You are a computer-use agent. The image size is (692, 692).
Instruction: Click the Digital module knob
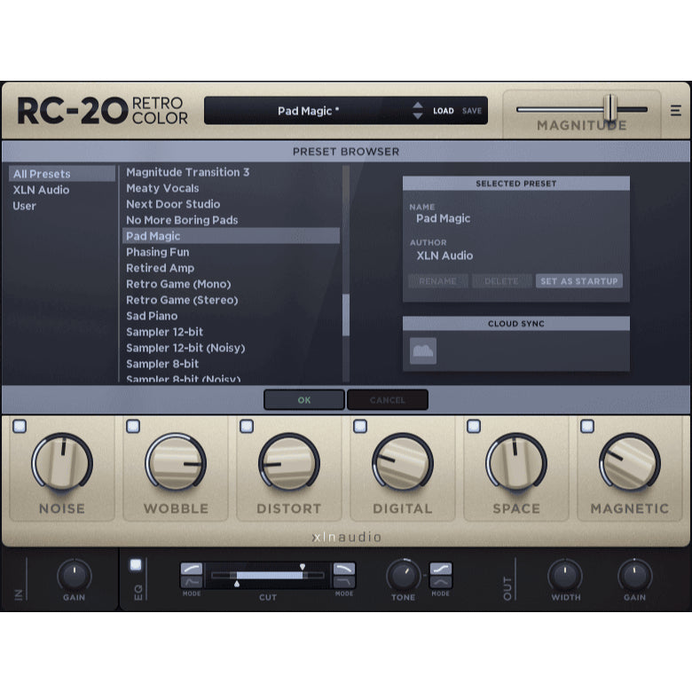pyautogui.click(x=403, y=462)
